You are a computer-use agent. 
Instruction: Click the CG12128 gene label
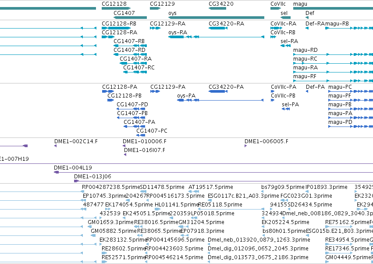tap(114, 4)
